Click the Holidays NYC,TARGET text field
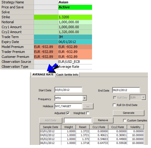 [x=68, y=106]
